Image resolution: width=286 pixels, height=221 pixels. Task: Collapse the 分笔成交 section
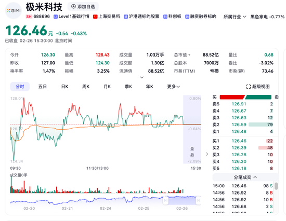(245, 177)
